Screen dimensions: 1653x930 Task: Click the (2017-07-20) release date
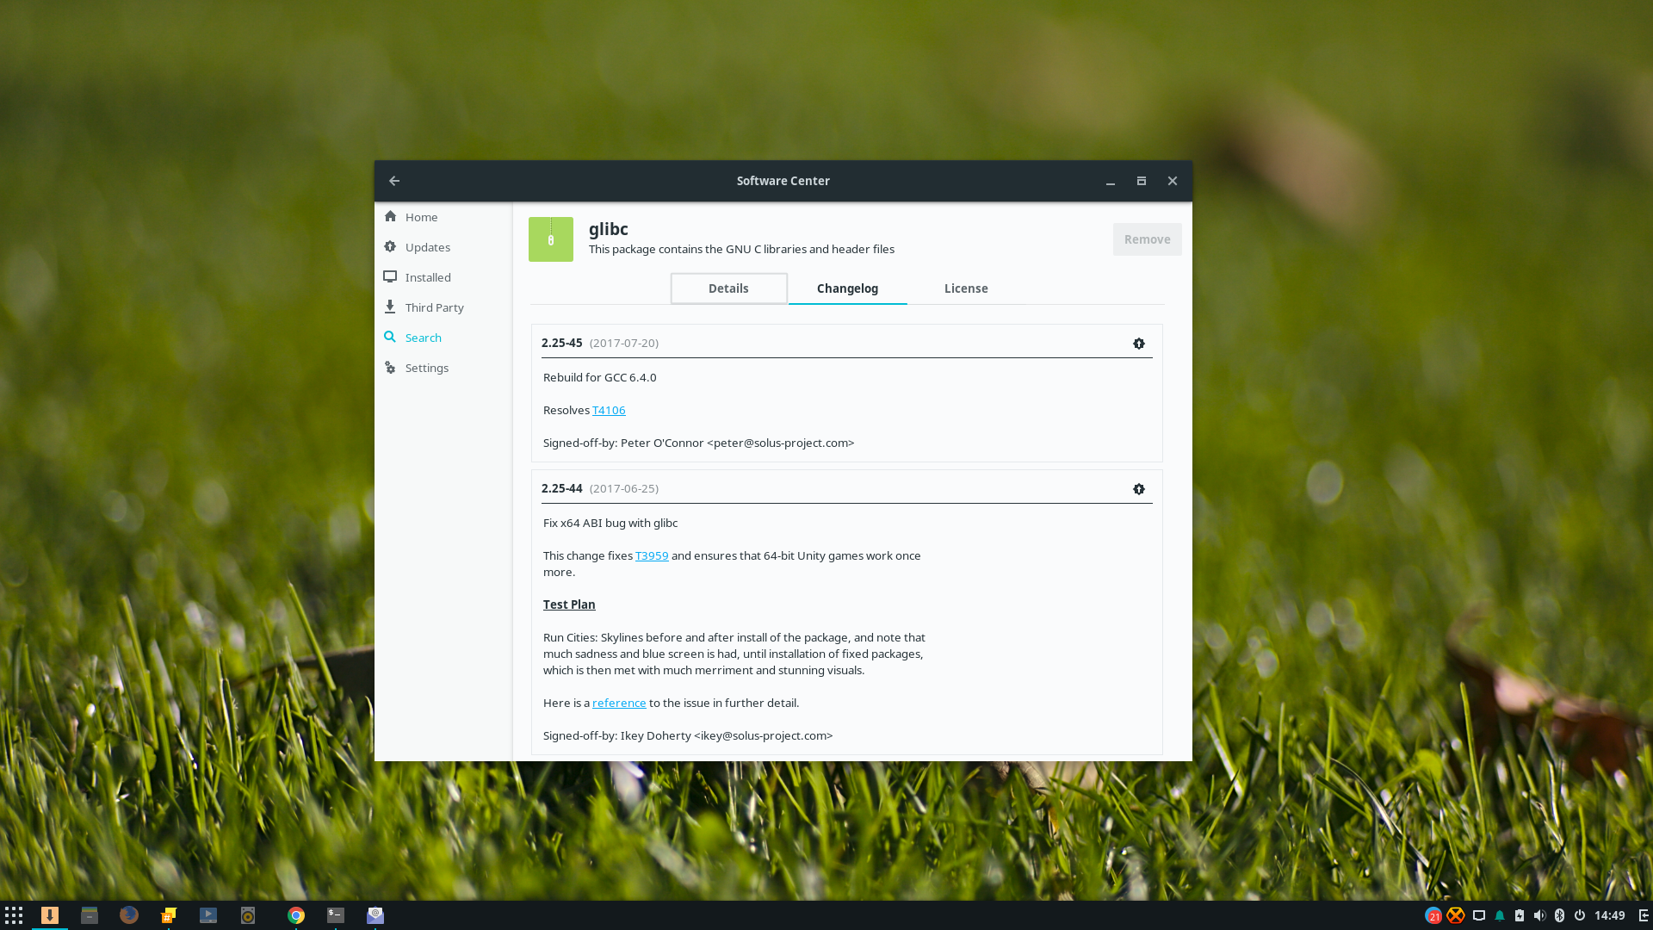(624, 343)
